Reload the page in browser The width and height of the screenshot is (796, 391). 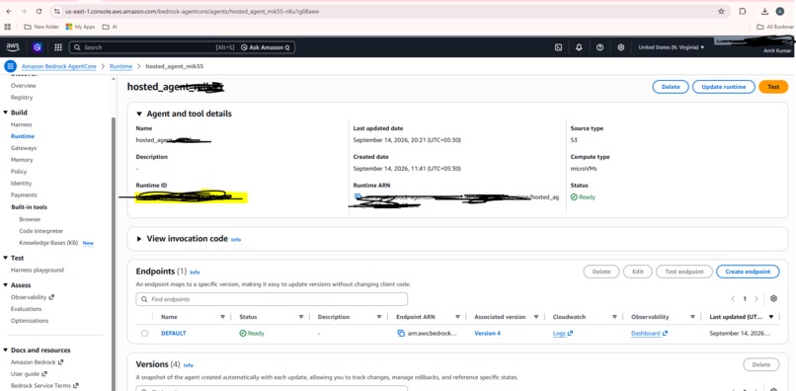pyautogui.click(x=40, y=11)
